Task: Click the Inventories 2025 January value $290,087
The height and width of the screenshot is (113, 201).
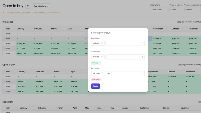Action: point(21,43)
